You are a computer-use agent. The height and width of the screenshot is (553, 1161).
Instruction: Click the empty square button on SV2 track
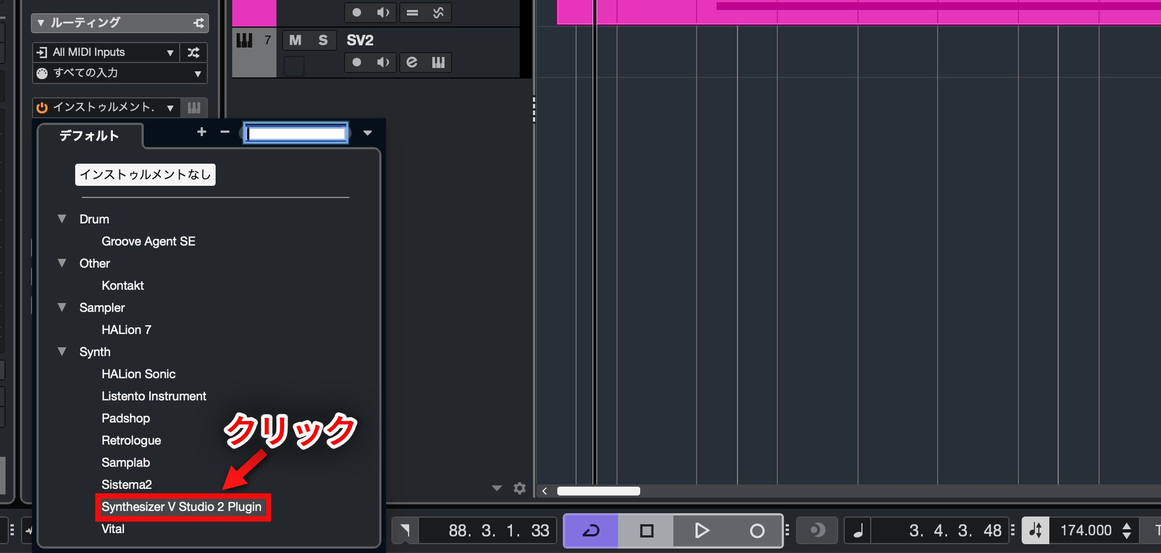tap(294, 66)
